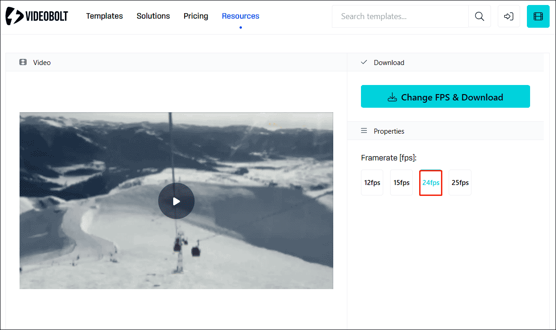The image size is (556, 330).
Task: Collapse the Video panel header
Action: pyautogui.click(x=42, y=62)
